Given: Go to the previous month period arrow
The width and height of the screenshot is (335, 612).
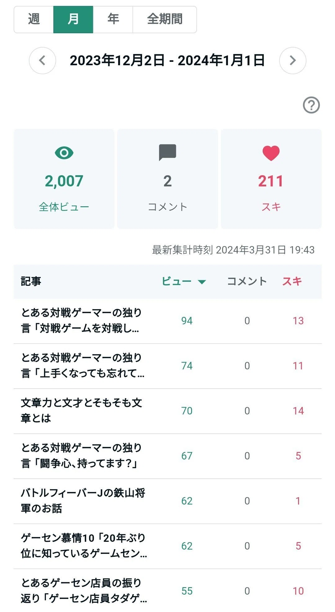Looking at the screenshot, I should coord(42,61).
